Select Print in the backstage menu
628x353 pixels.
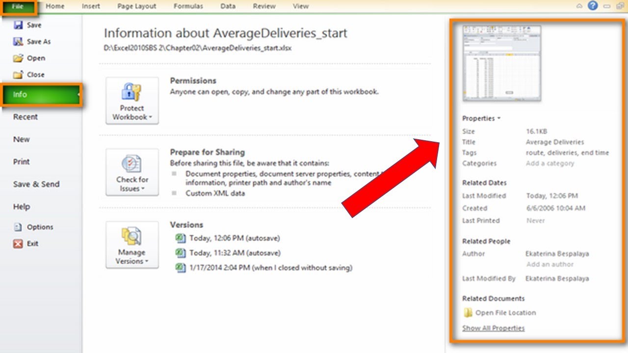22,162
